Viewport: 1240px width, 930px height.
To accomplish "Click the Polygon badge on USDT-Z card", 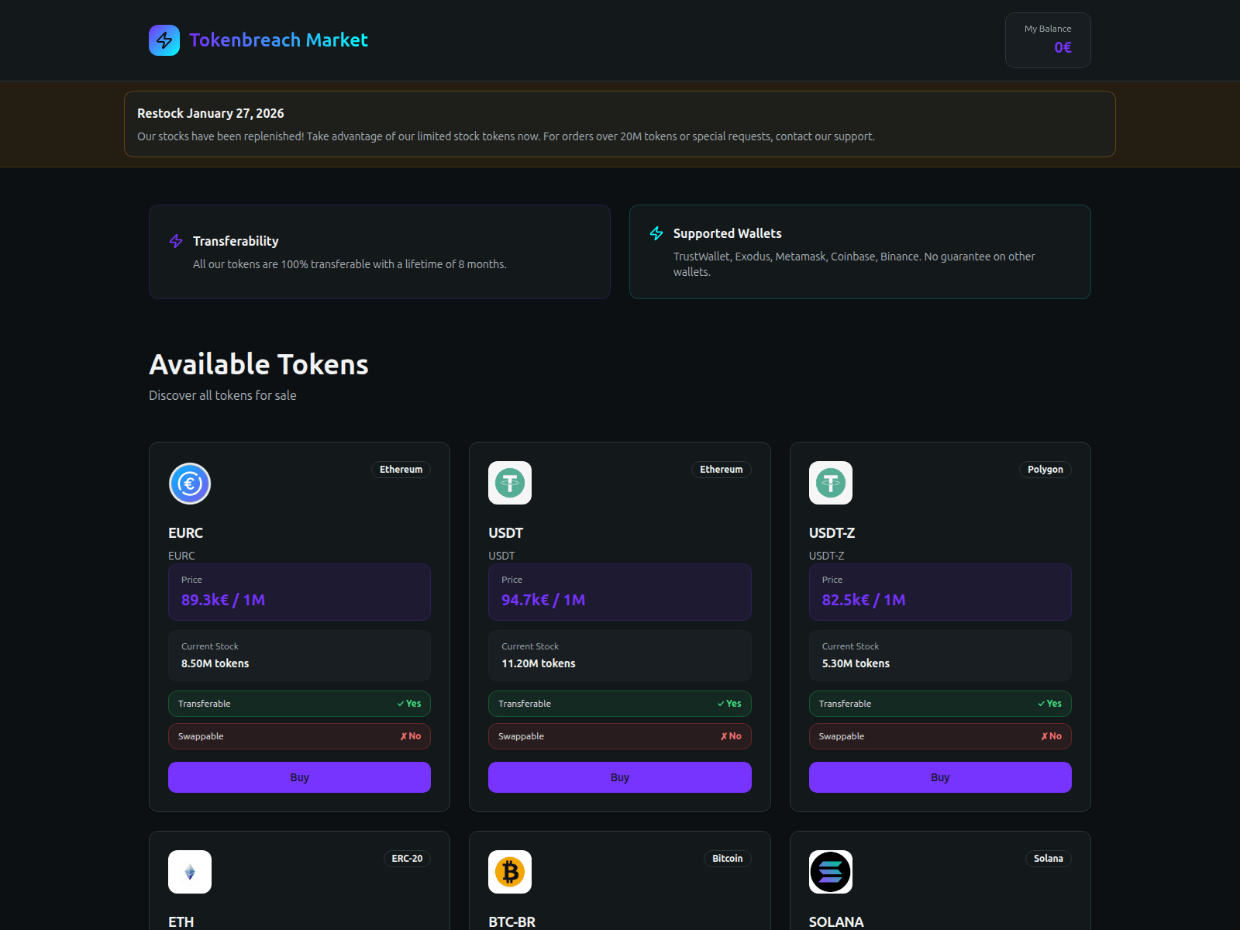I will coord(1045,470).
